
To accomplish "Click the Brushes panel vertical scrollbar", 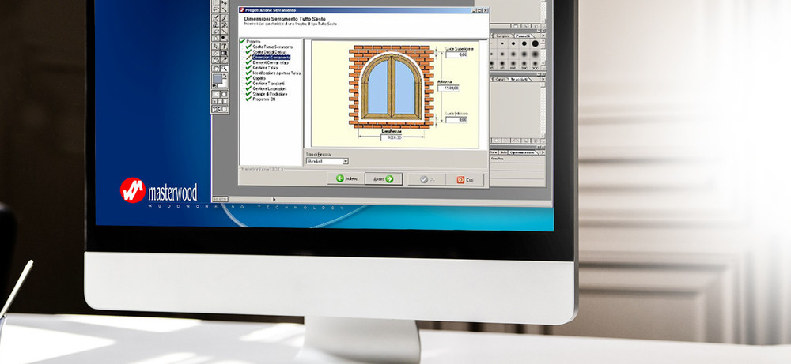I will pyautogui.click(x=543, y=52).
